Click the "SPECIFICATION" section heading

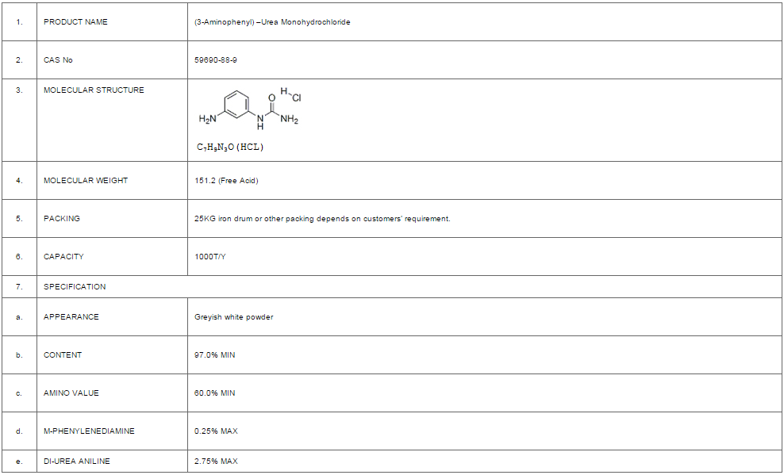(x=75, y=287)
